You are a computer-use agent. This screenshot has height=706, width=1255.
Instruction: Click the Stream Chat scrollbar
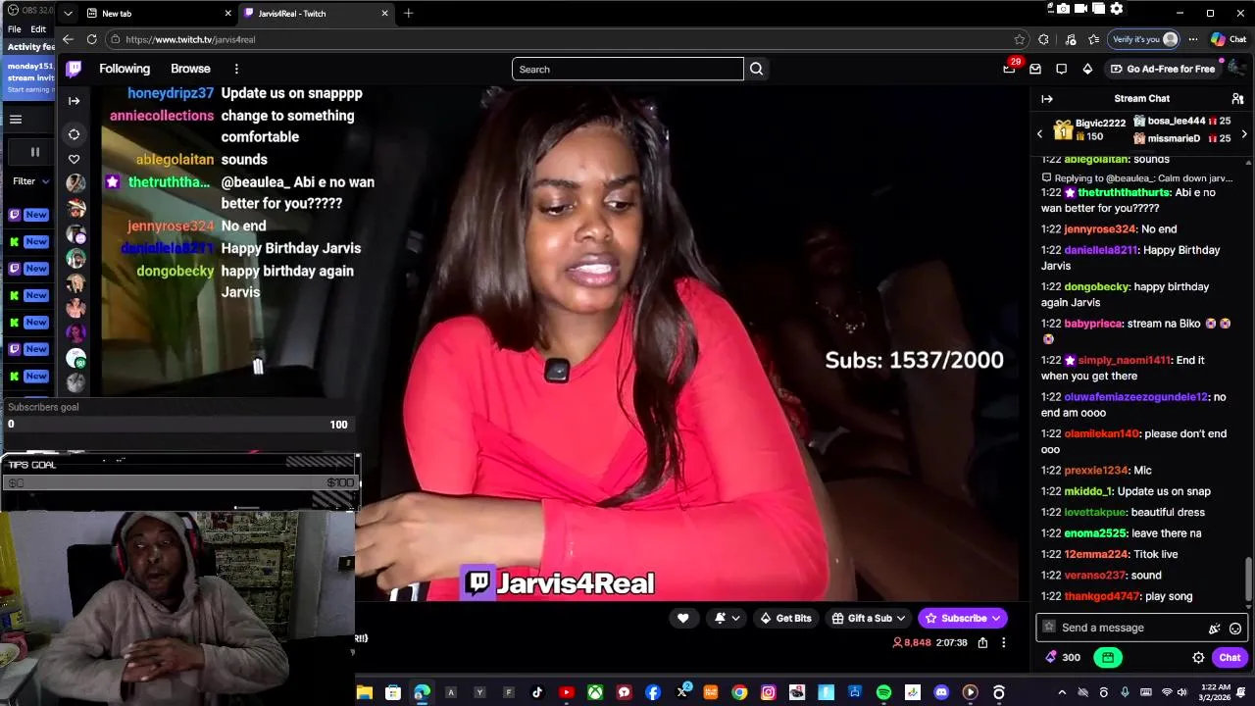[x=1248, y=579]
